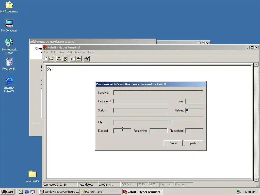Screen dimensions: 260x195
Task: Click the "2r" text in terminal
Action: tap(50, 70)
